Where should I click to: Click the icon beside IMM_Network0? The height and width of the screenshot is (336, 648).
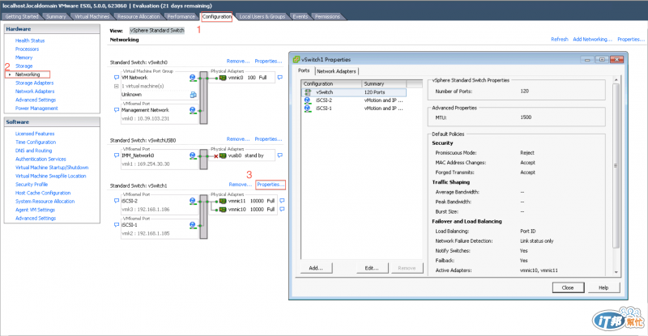click(193, 155)
